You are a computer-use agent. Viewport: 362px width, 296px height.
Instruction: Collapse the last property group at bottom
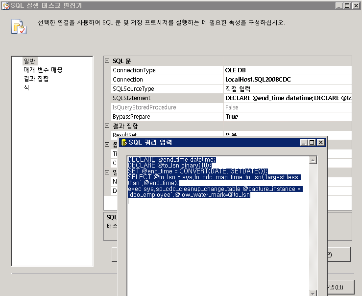tap(107, 172)
